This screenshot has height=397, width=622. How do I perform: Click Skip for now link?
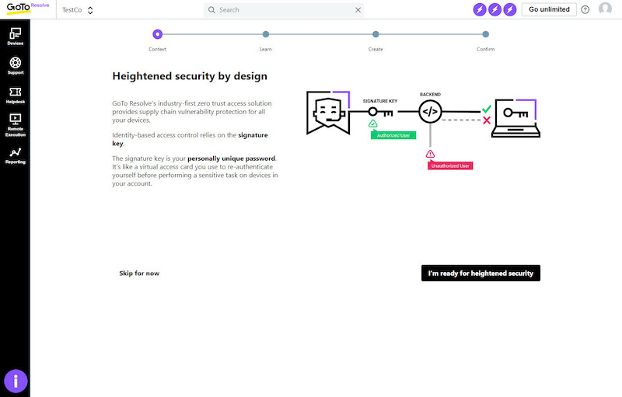139,273
